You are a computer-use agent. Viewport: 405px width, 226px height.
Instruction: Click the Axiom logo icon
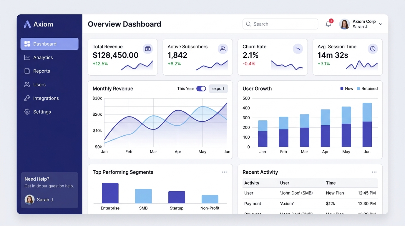click(27, 24)
